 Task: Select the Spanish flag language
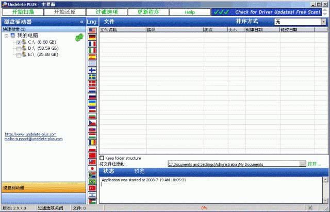92,57
